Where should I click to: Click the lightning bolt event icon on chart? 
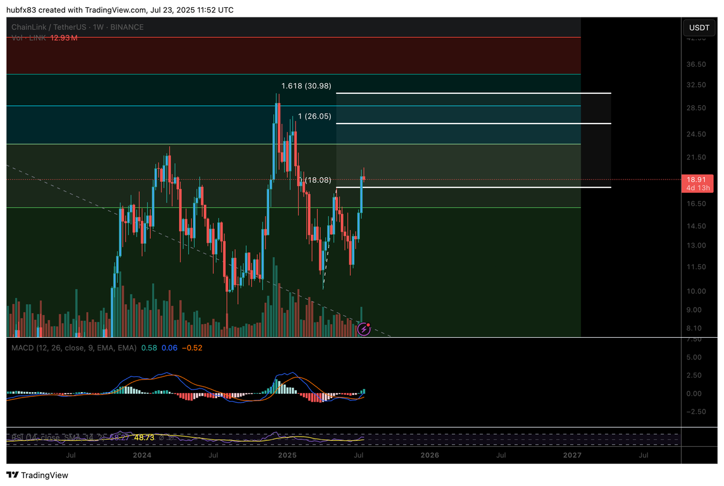(364, 328)
